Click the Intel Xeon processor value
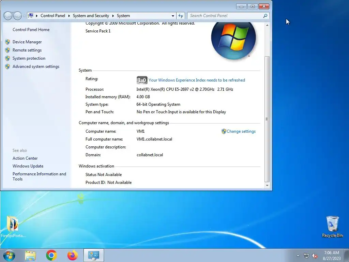 point(185,89)
